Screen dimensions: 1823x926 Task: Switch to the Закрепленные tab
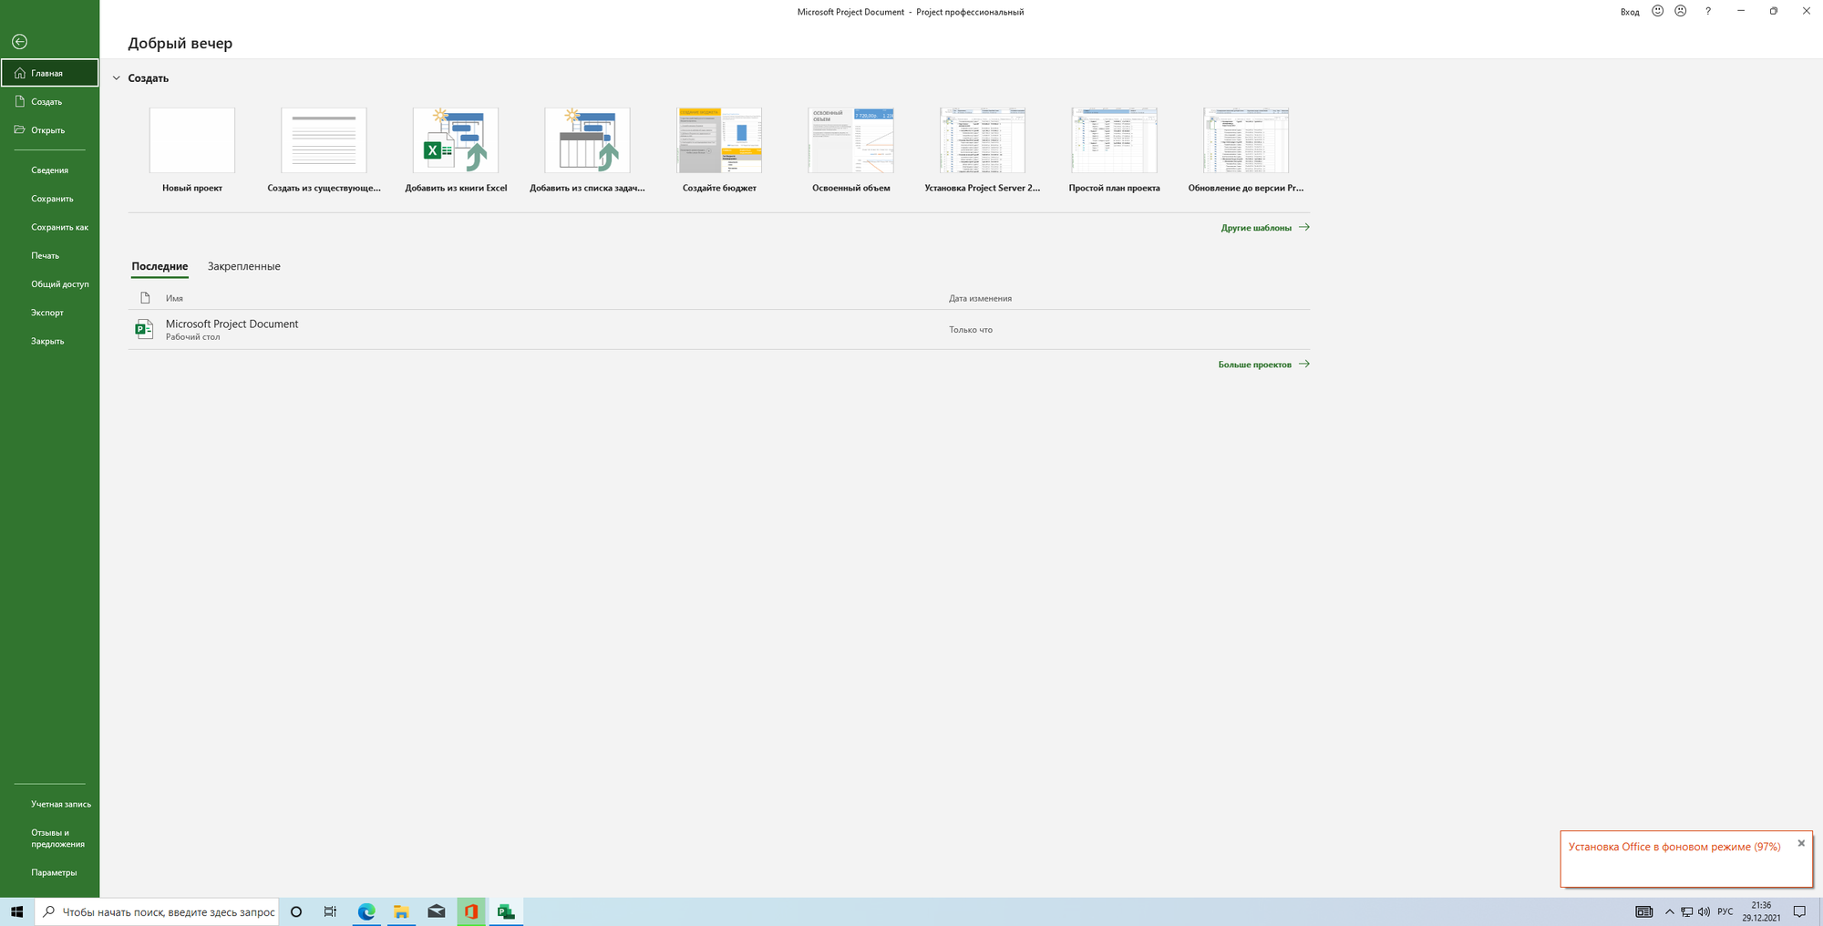tap(243, 266)
